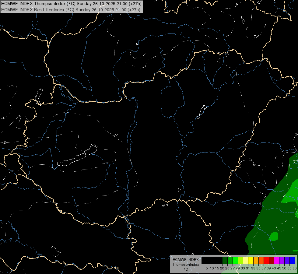Click the legend tick label 45
Screen dimensions: 298x274
[x=279, y=268]
